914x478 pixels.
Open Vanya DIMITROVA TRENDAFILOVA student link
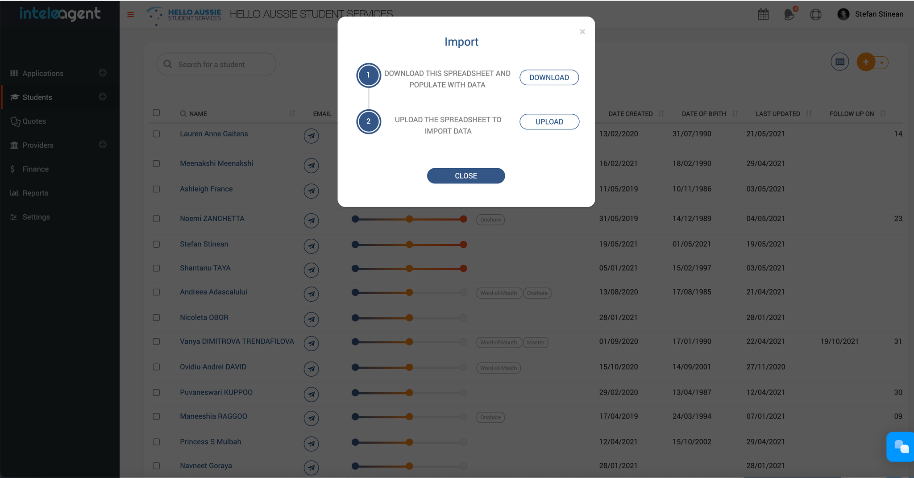pos(237,341)
